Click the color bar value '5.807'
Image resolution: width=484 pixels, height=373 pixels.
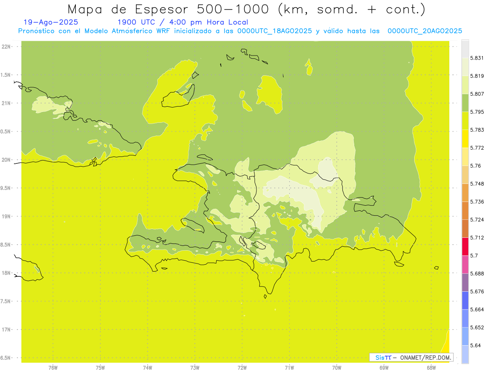pos(477,94)
